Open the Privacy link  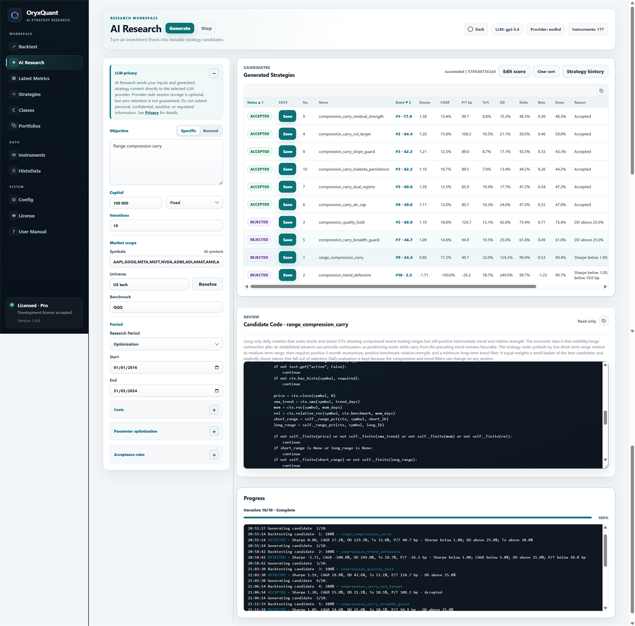click(152, 113)
